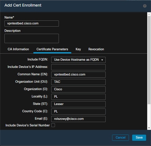Click the Country Code (C) field
The image size is (151, 146).
point(79,112)
